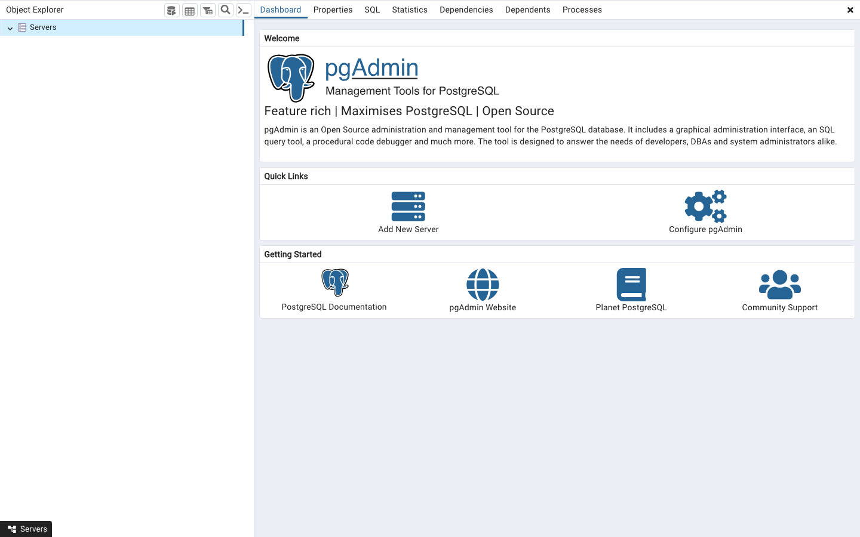
Task: Click the pgAdmin title text
Action: tap(371, 68)
